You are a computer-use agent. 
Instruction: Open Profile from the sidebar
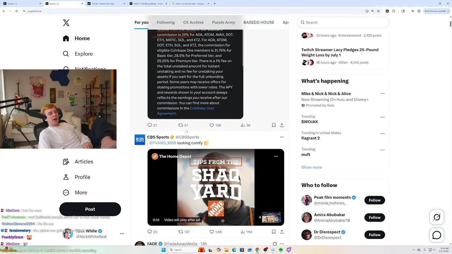77,177
